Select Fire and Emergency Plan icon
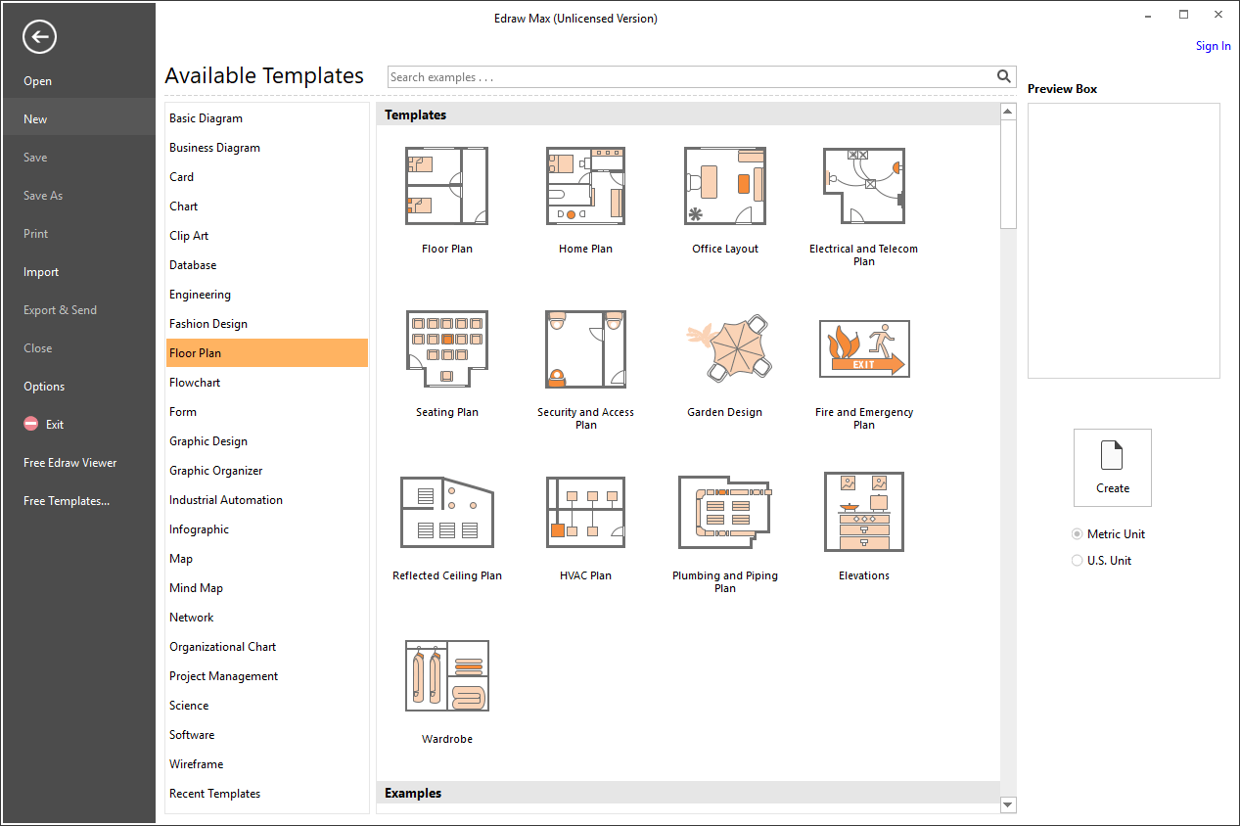The image size is (1240, 826). pos(864,349)
